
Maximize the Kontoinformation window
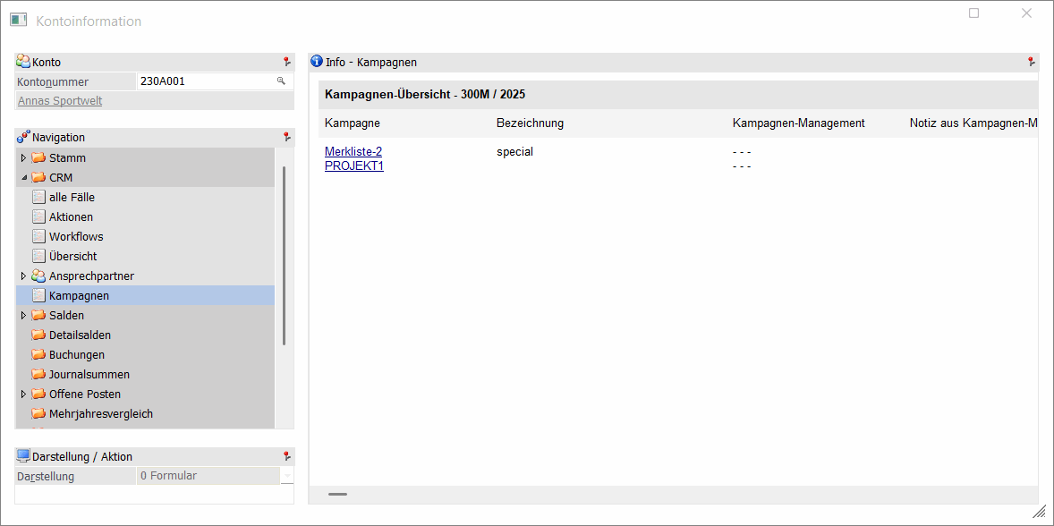click(x=973, y=13)
